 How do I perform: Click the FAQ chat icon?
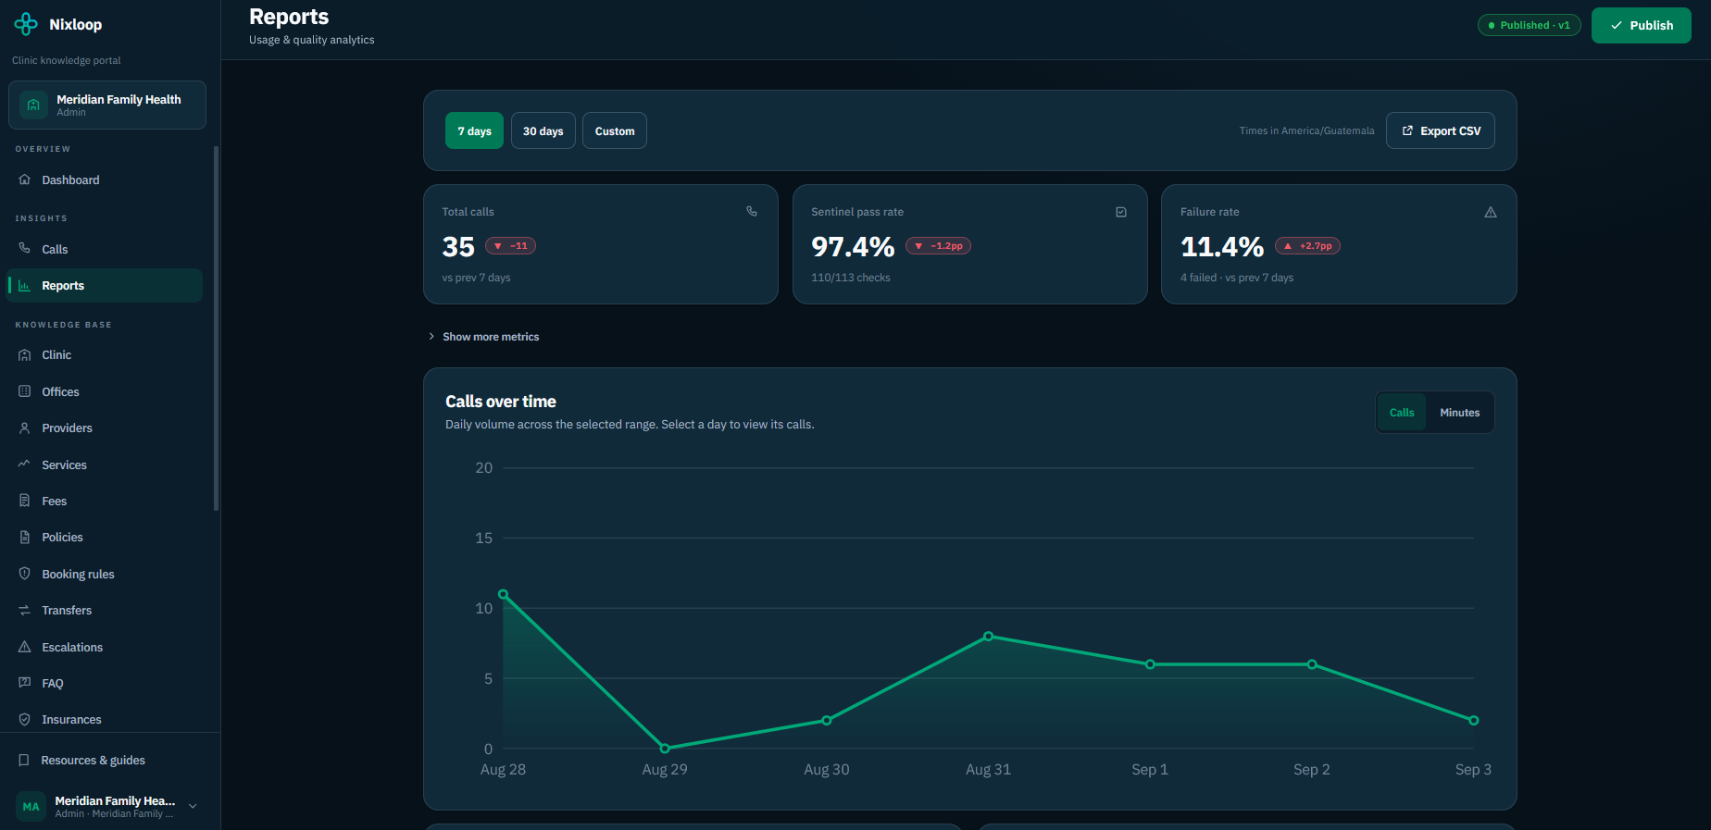25,683
